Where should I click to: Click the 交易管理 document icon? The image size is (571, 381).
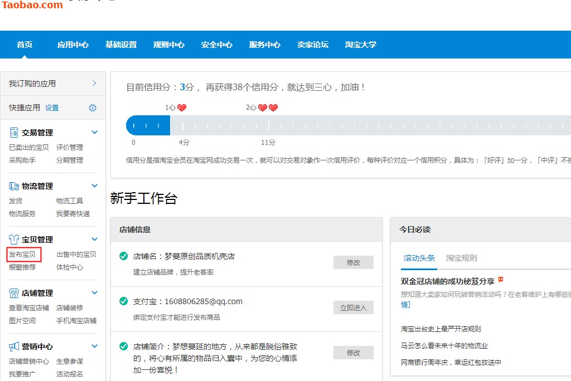[14, 133]
